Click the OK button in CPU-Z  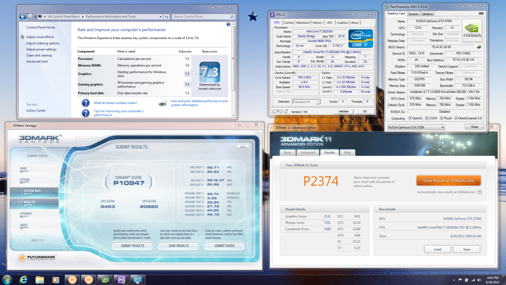(365, 111)
